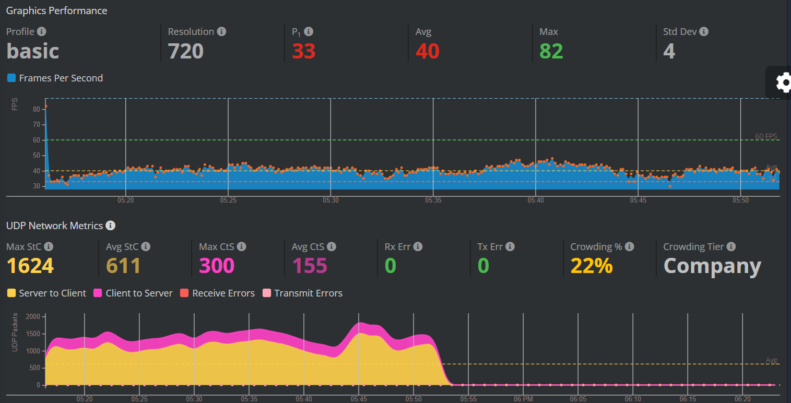This screenshot has height=403, width=791.
Task: Click the Crowding % info icon
Action: click(629, 246)
